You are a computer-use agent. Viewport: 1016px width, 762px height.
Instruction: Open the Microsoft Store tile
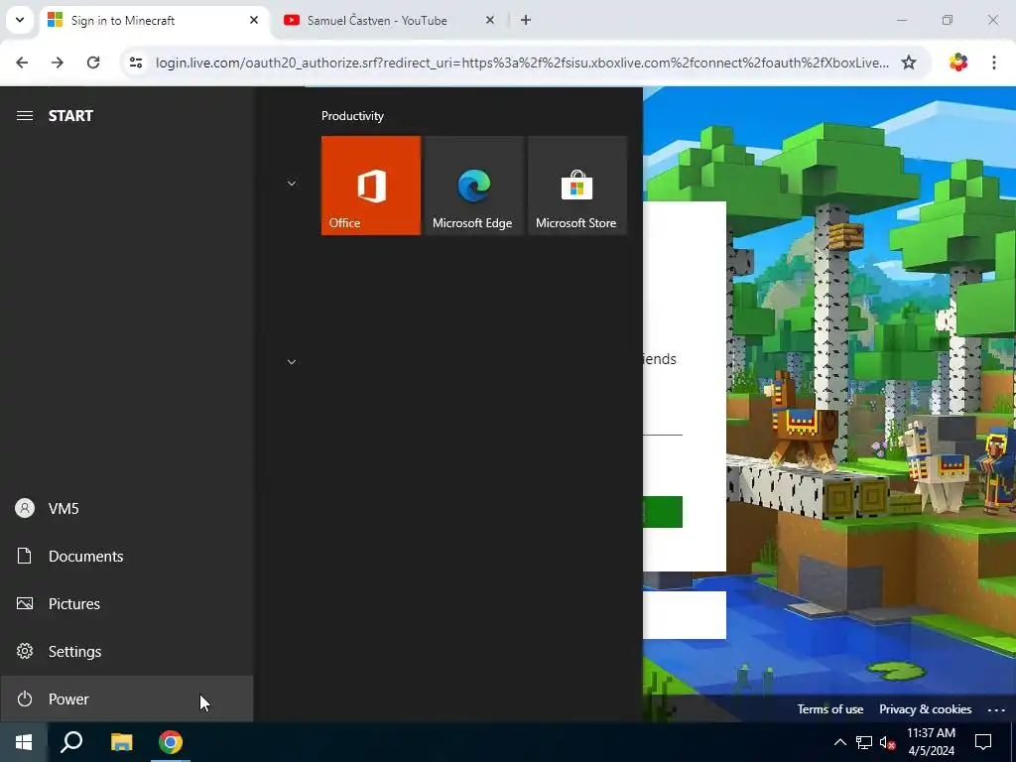(576, 186)
